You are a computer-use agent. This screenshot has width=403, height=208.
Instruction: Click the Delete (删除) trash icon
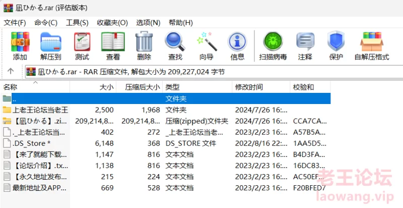[x=144, y=42]
